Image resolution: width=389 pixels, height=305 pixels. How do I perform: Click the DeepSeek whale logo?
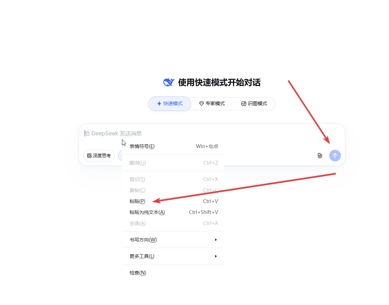click(169, 82)
